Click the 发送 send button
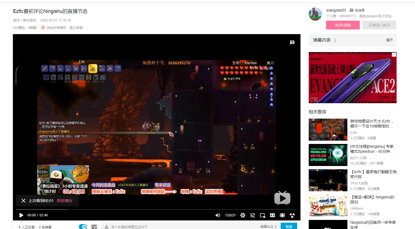This screenshot has width=415, height=229. (289, 227)
